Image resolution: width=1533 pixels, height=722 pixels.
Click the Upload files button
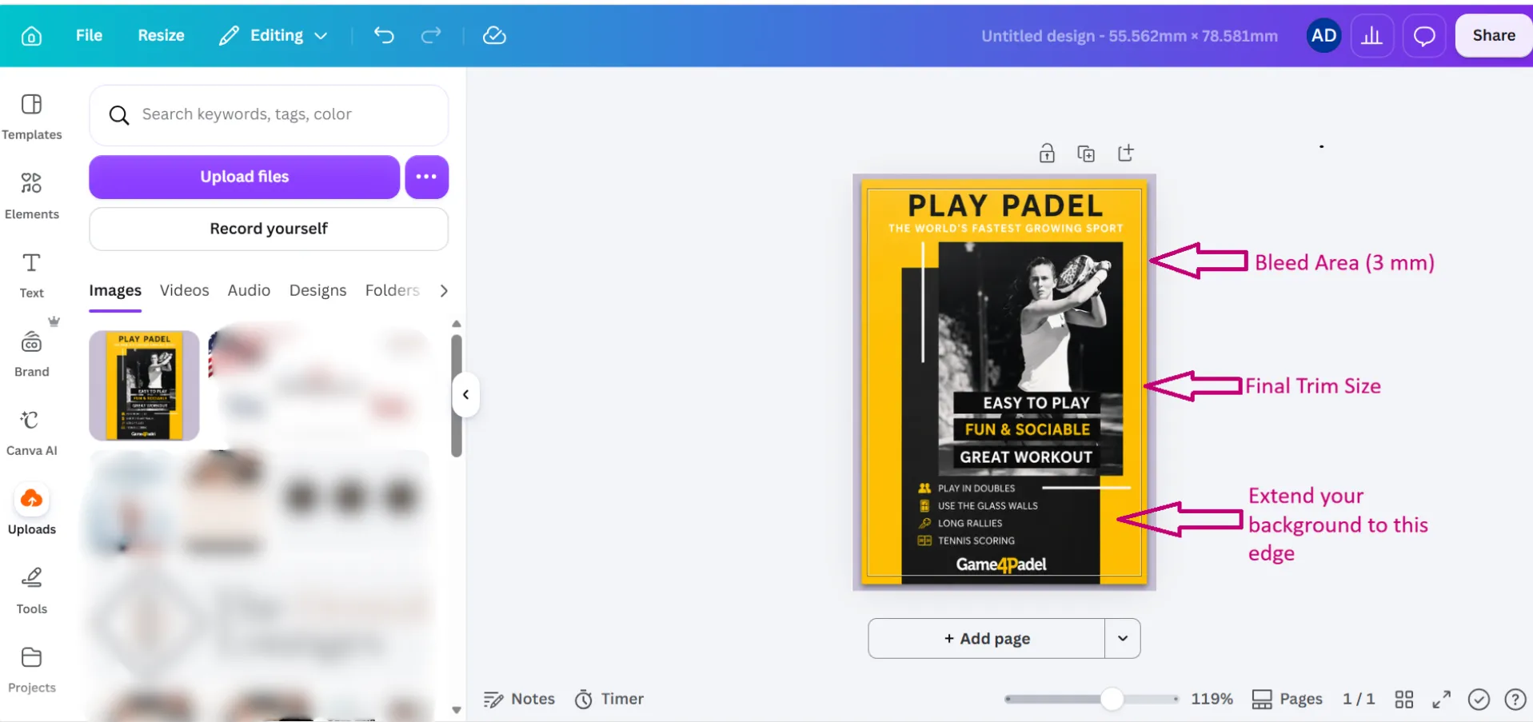pos(244,177)
